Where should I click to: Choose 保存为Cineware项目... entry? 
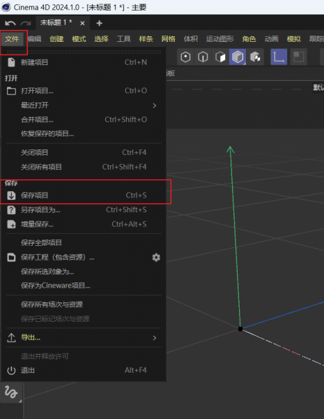tap(84, 286)
